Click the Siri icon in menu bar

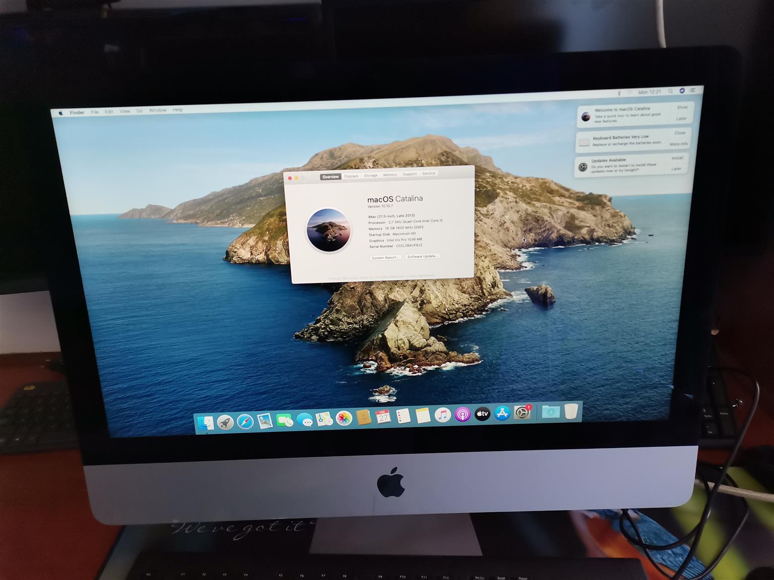(x=682, y=91)
